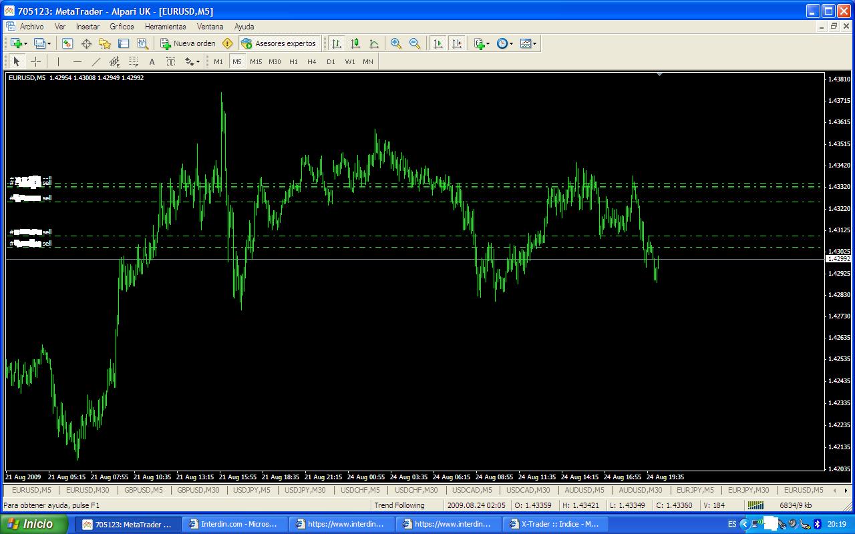Open the new chart dropdown arrow
Viewport: 855px width, 534px height.
click(x=25, y=43)
